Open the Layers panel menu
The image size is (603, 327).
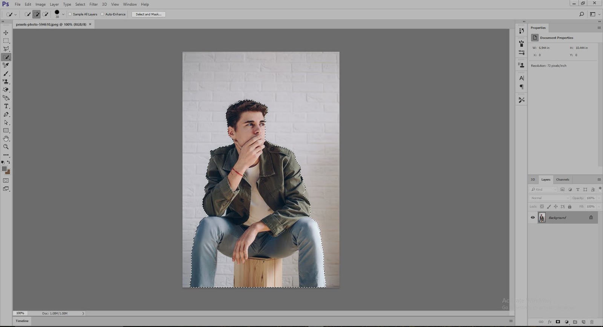click(x=599, y=179)
